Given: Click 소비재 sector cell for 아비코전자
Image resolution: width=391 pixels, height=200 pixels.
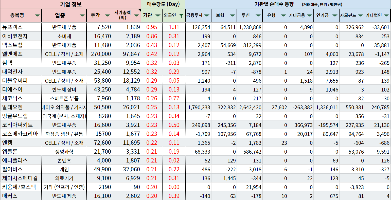Looking at the screenshot, I should (64, 36).
